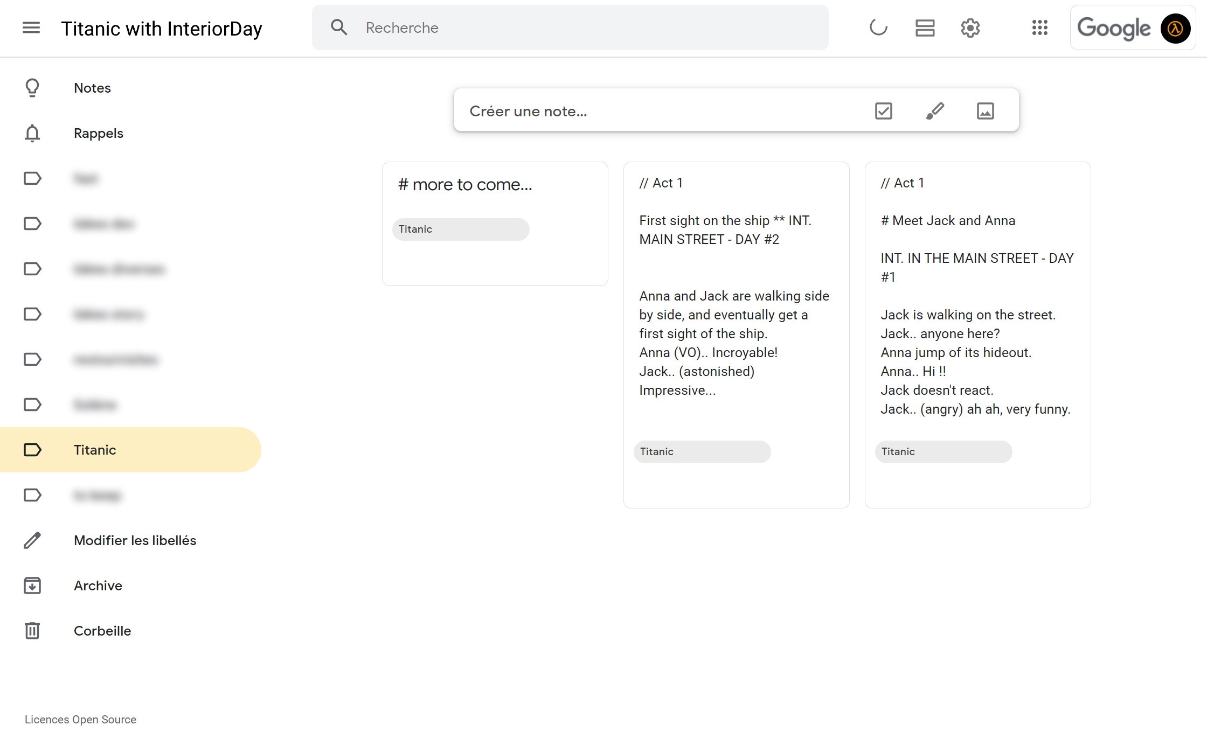1207x739 pixels.
Task: Click the search magnifier icon
Action: [x=339, y=28]
